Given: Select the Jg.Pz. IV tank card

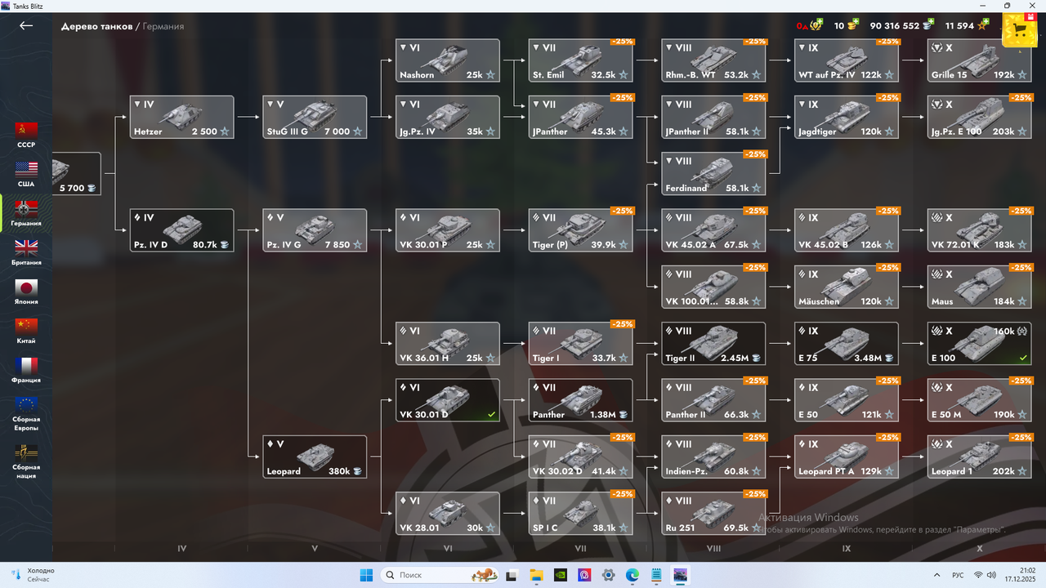Looking at the screenshot, I should pyautogui.click(x=448, y=117).
